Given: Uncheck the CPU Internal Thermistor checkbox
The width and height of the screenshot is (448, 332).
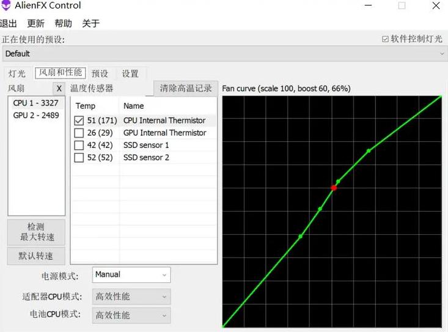Looking at the screenshot, I should pyautogui.click(x=79, y=120).
